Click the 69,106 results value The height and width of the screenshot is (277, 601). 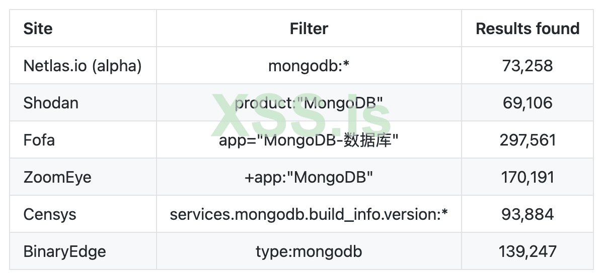coord(528,103)
